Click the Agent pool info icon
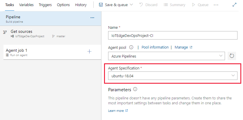This screenshot has height=120, width=243. click(131, 47)
